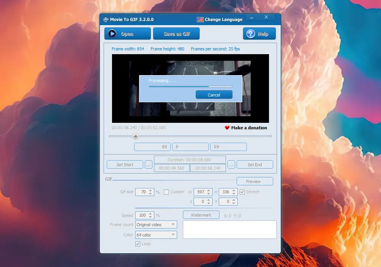Image resolution: width=381 pixels, height=267 pixels.
Task: Click the ... icon beside Set Start
Action: 148,164
